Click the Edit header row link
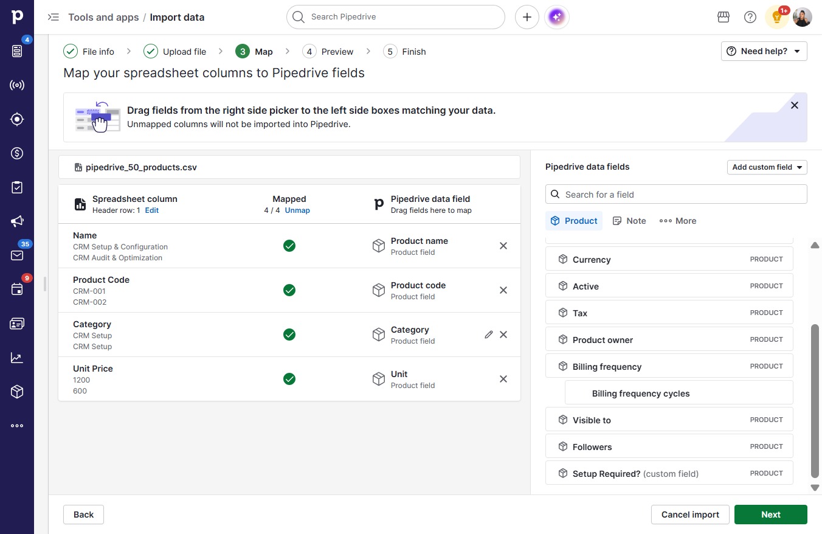The height and width of the screenshot is (534, 822). [151, 210]
